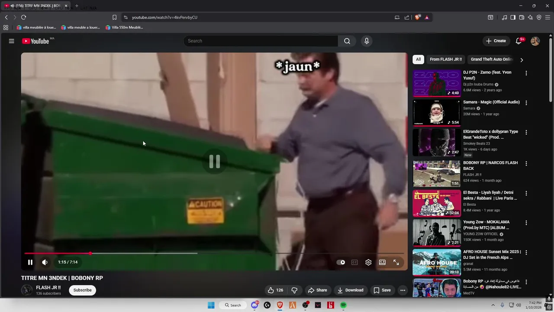Switch to theater mode
The width and height of the screenshot is (554, 312).
tap(382, 262)
